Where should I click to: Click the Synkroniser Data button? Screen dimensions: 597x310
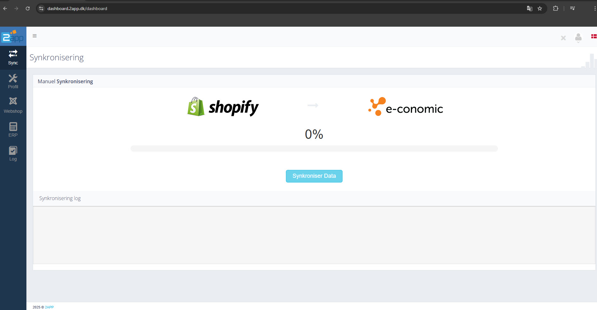[314, 176]
